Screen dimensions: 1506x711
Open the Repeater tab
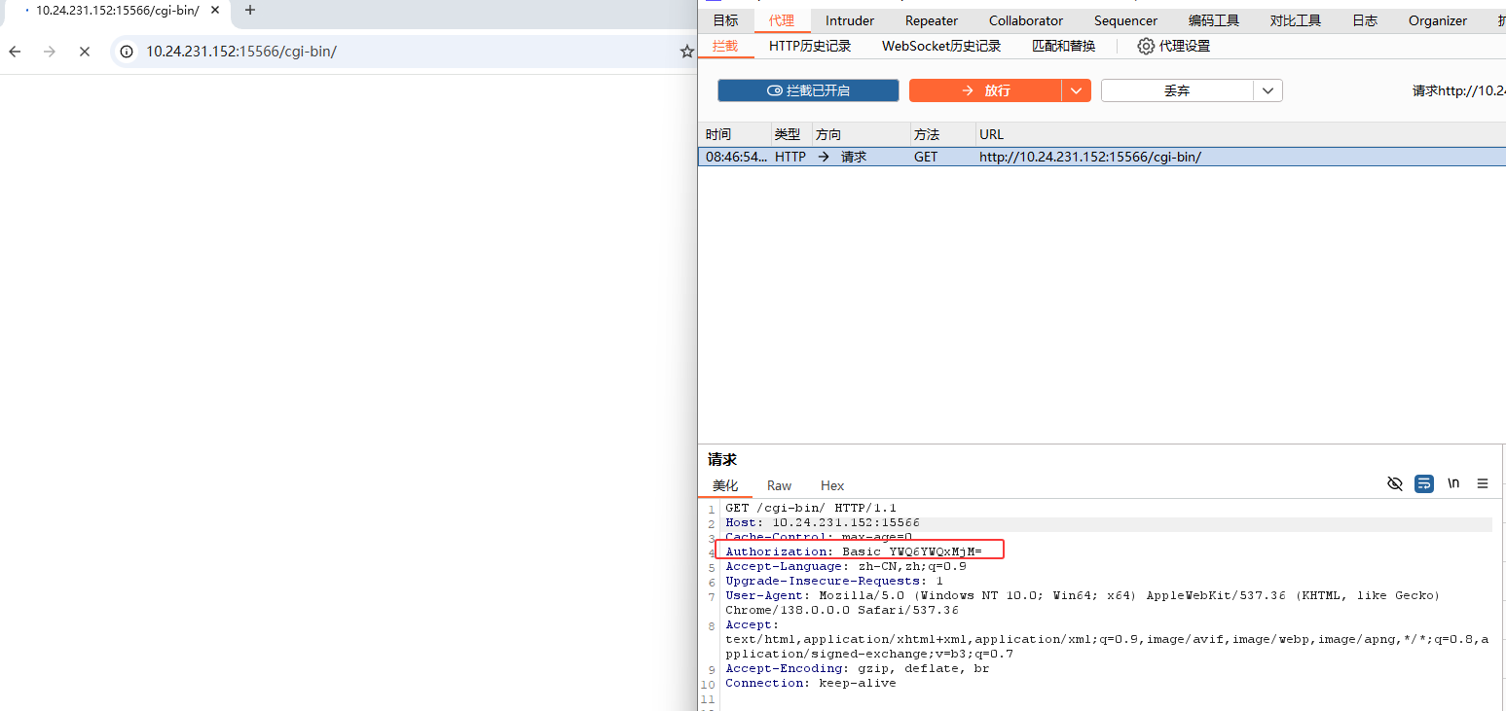[932, 20]
